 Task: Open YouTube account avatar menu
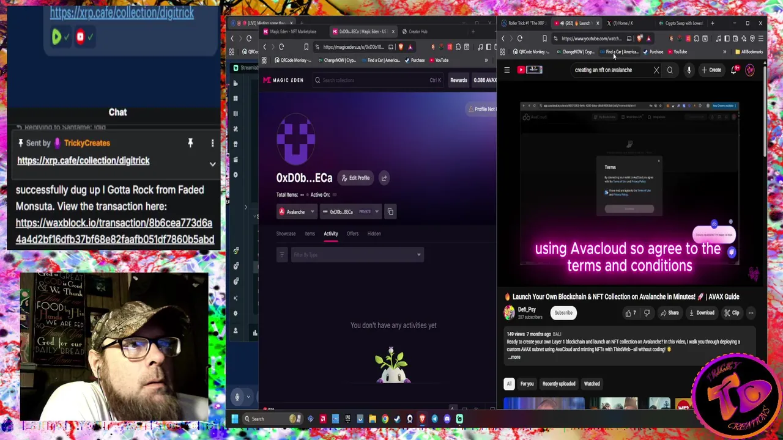(750, 70)
